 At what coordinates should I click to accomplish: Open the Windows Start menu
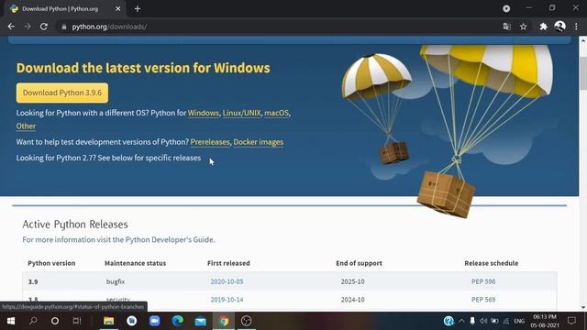point(11,321)
